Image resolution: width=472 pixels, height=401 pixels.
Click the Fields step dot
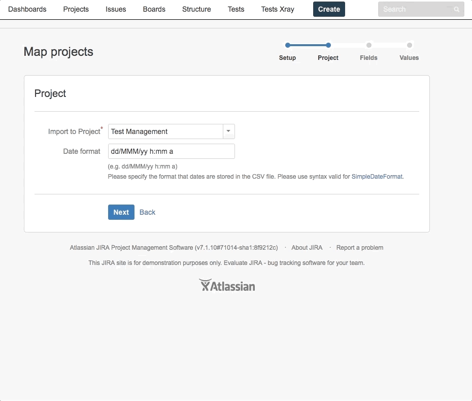(368, 45)
